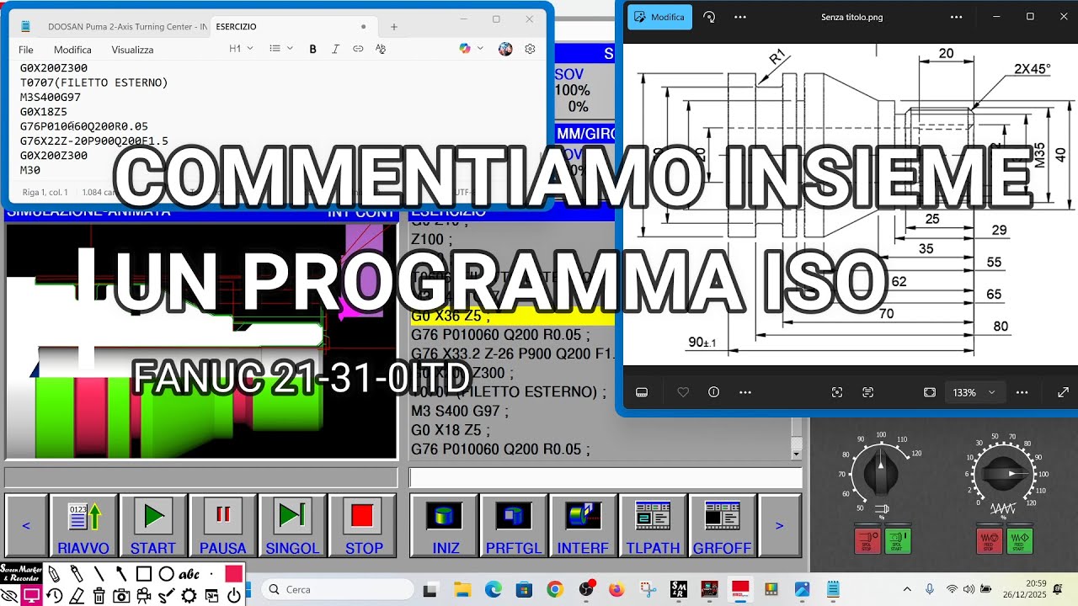The height and width of the screenshot is (606, 1078).
Task: Take a screenshot with camera icon
Action: pos(121,596)
